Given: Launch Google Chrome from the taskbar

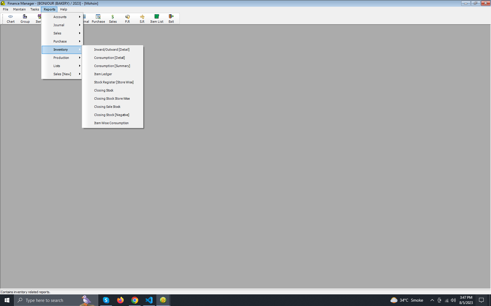Looking at the screenshot, I should point(135,300).
